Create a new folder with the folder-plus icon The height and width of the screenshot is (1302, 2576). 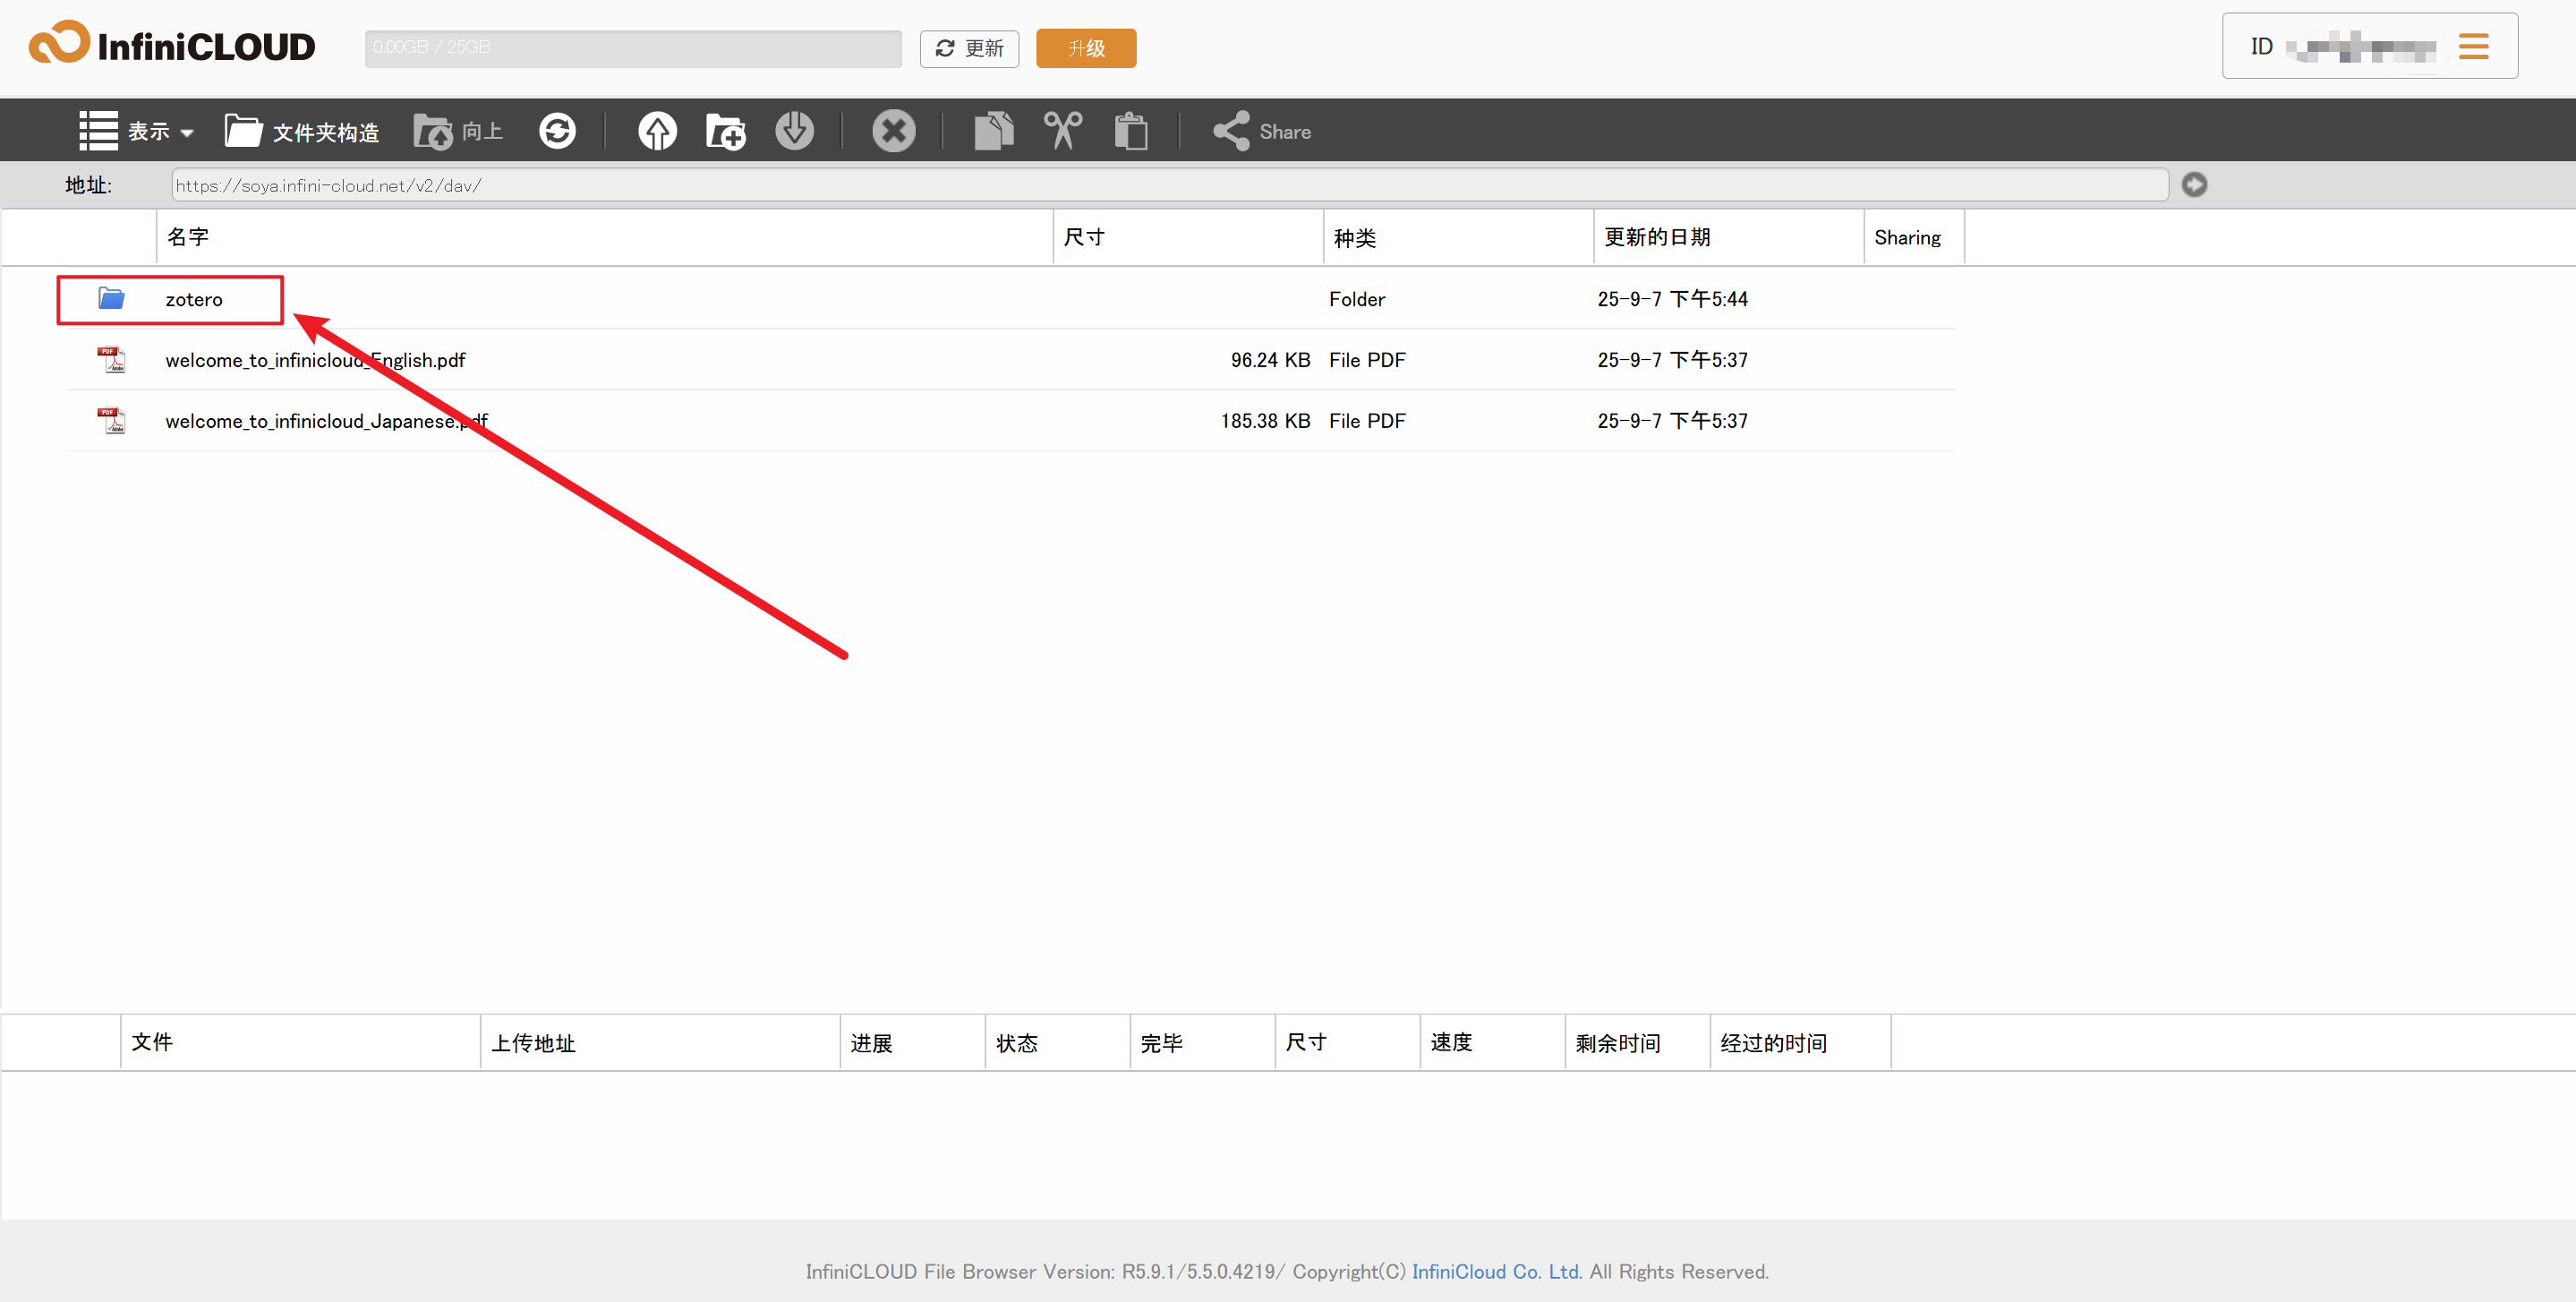click(x=726, y=131)
